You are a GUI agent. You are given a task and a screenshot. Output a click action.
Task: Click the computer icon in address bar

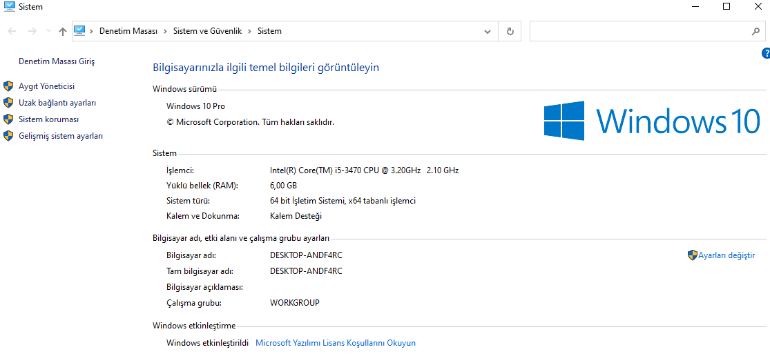79,30
